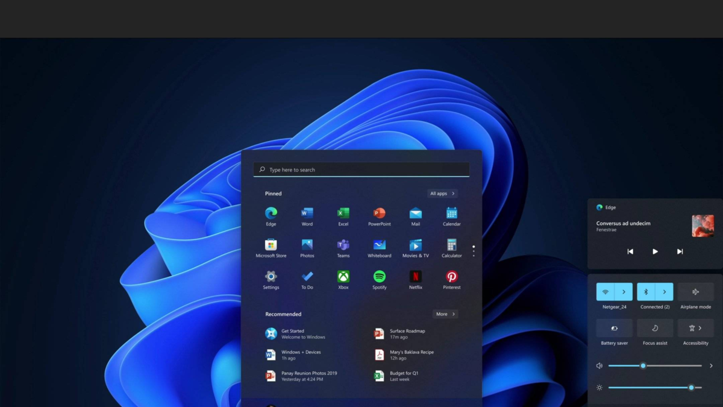This screenshot has height=407, width=723.
Task: Click the All apps button
Action: pos(442,194)
